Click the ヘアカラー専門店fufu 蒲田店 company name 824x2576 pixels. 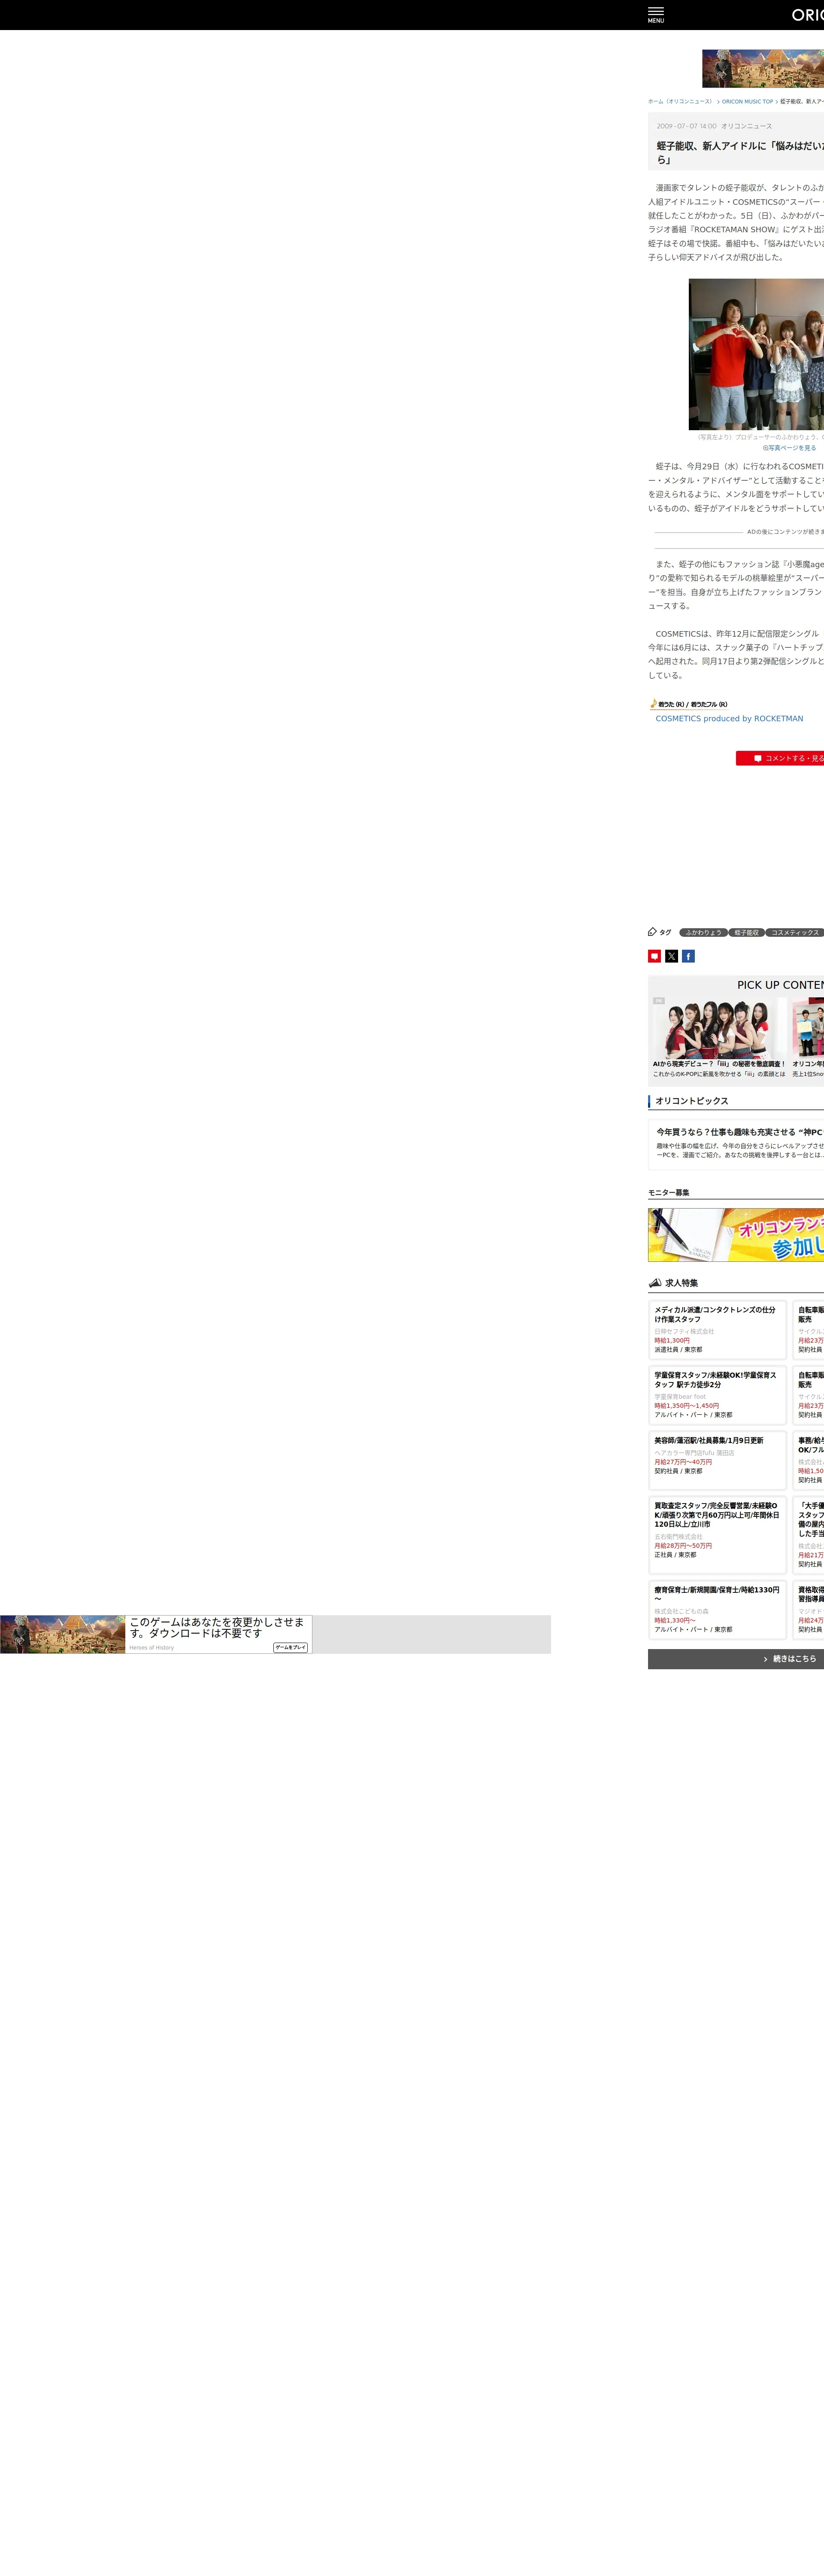point(694,1453)
